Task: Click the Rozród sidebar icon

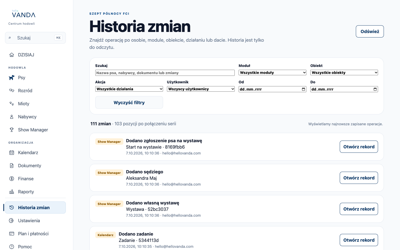Action: 12,91
